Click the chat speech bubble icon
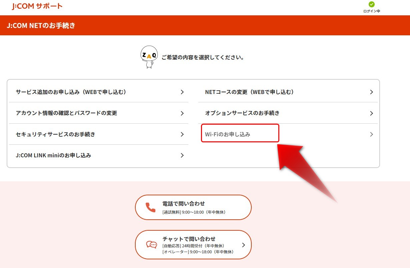The image size is (410, 268). tap(152, 245)
